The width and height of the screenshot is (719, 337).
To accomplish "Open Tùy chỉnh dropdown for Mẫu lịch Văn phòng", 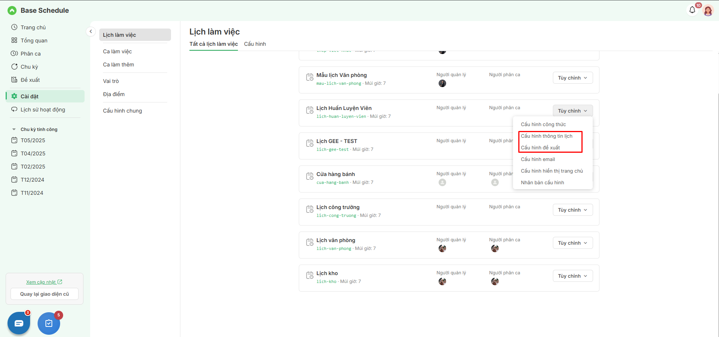I will click(x=573, y=78).
